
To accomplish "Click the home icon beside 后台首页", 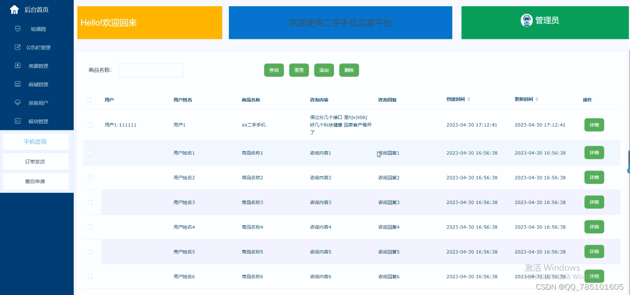I will pos(14,9).
